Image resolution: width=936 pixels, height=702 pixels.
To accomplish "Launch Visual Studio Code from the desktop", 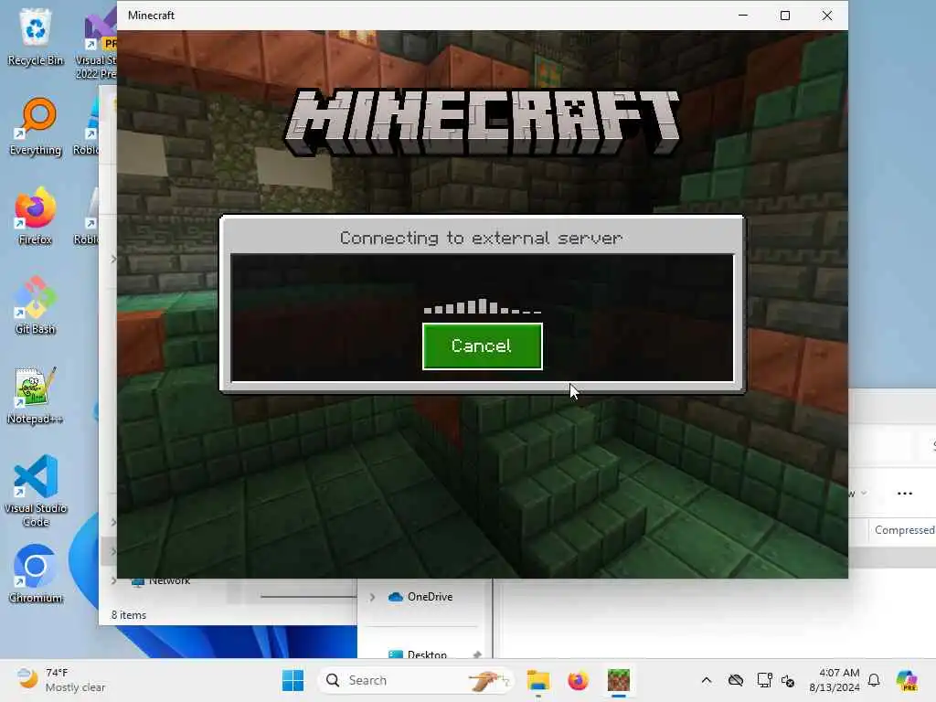I will 36,491.
